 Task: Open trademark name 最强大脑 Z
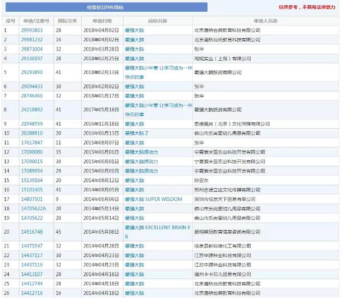(x=137, y=133)
